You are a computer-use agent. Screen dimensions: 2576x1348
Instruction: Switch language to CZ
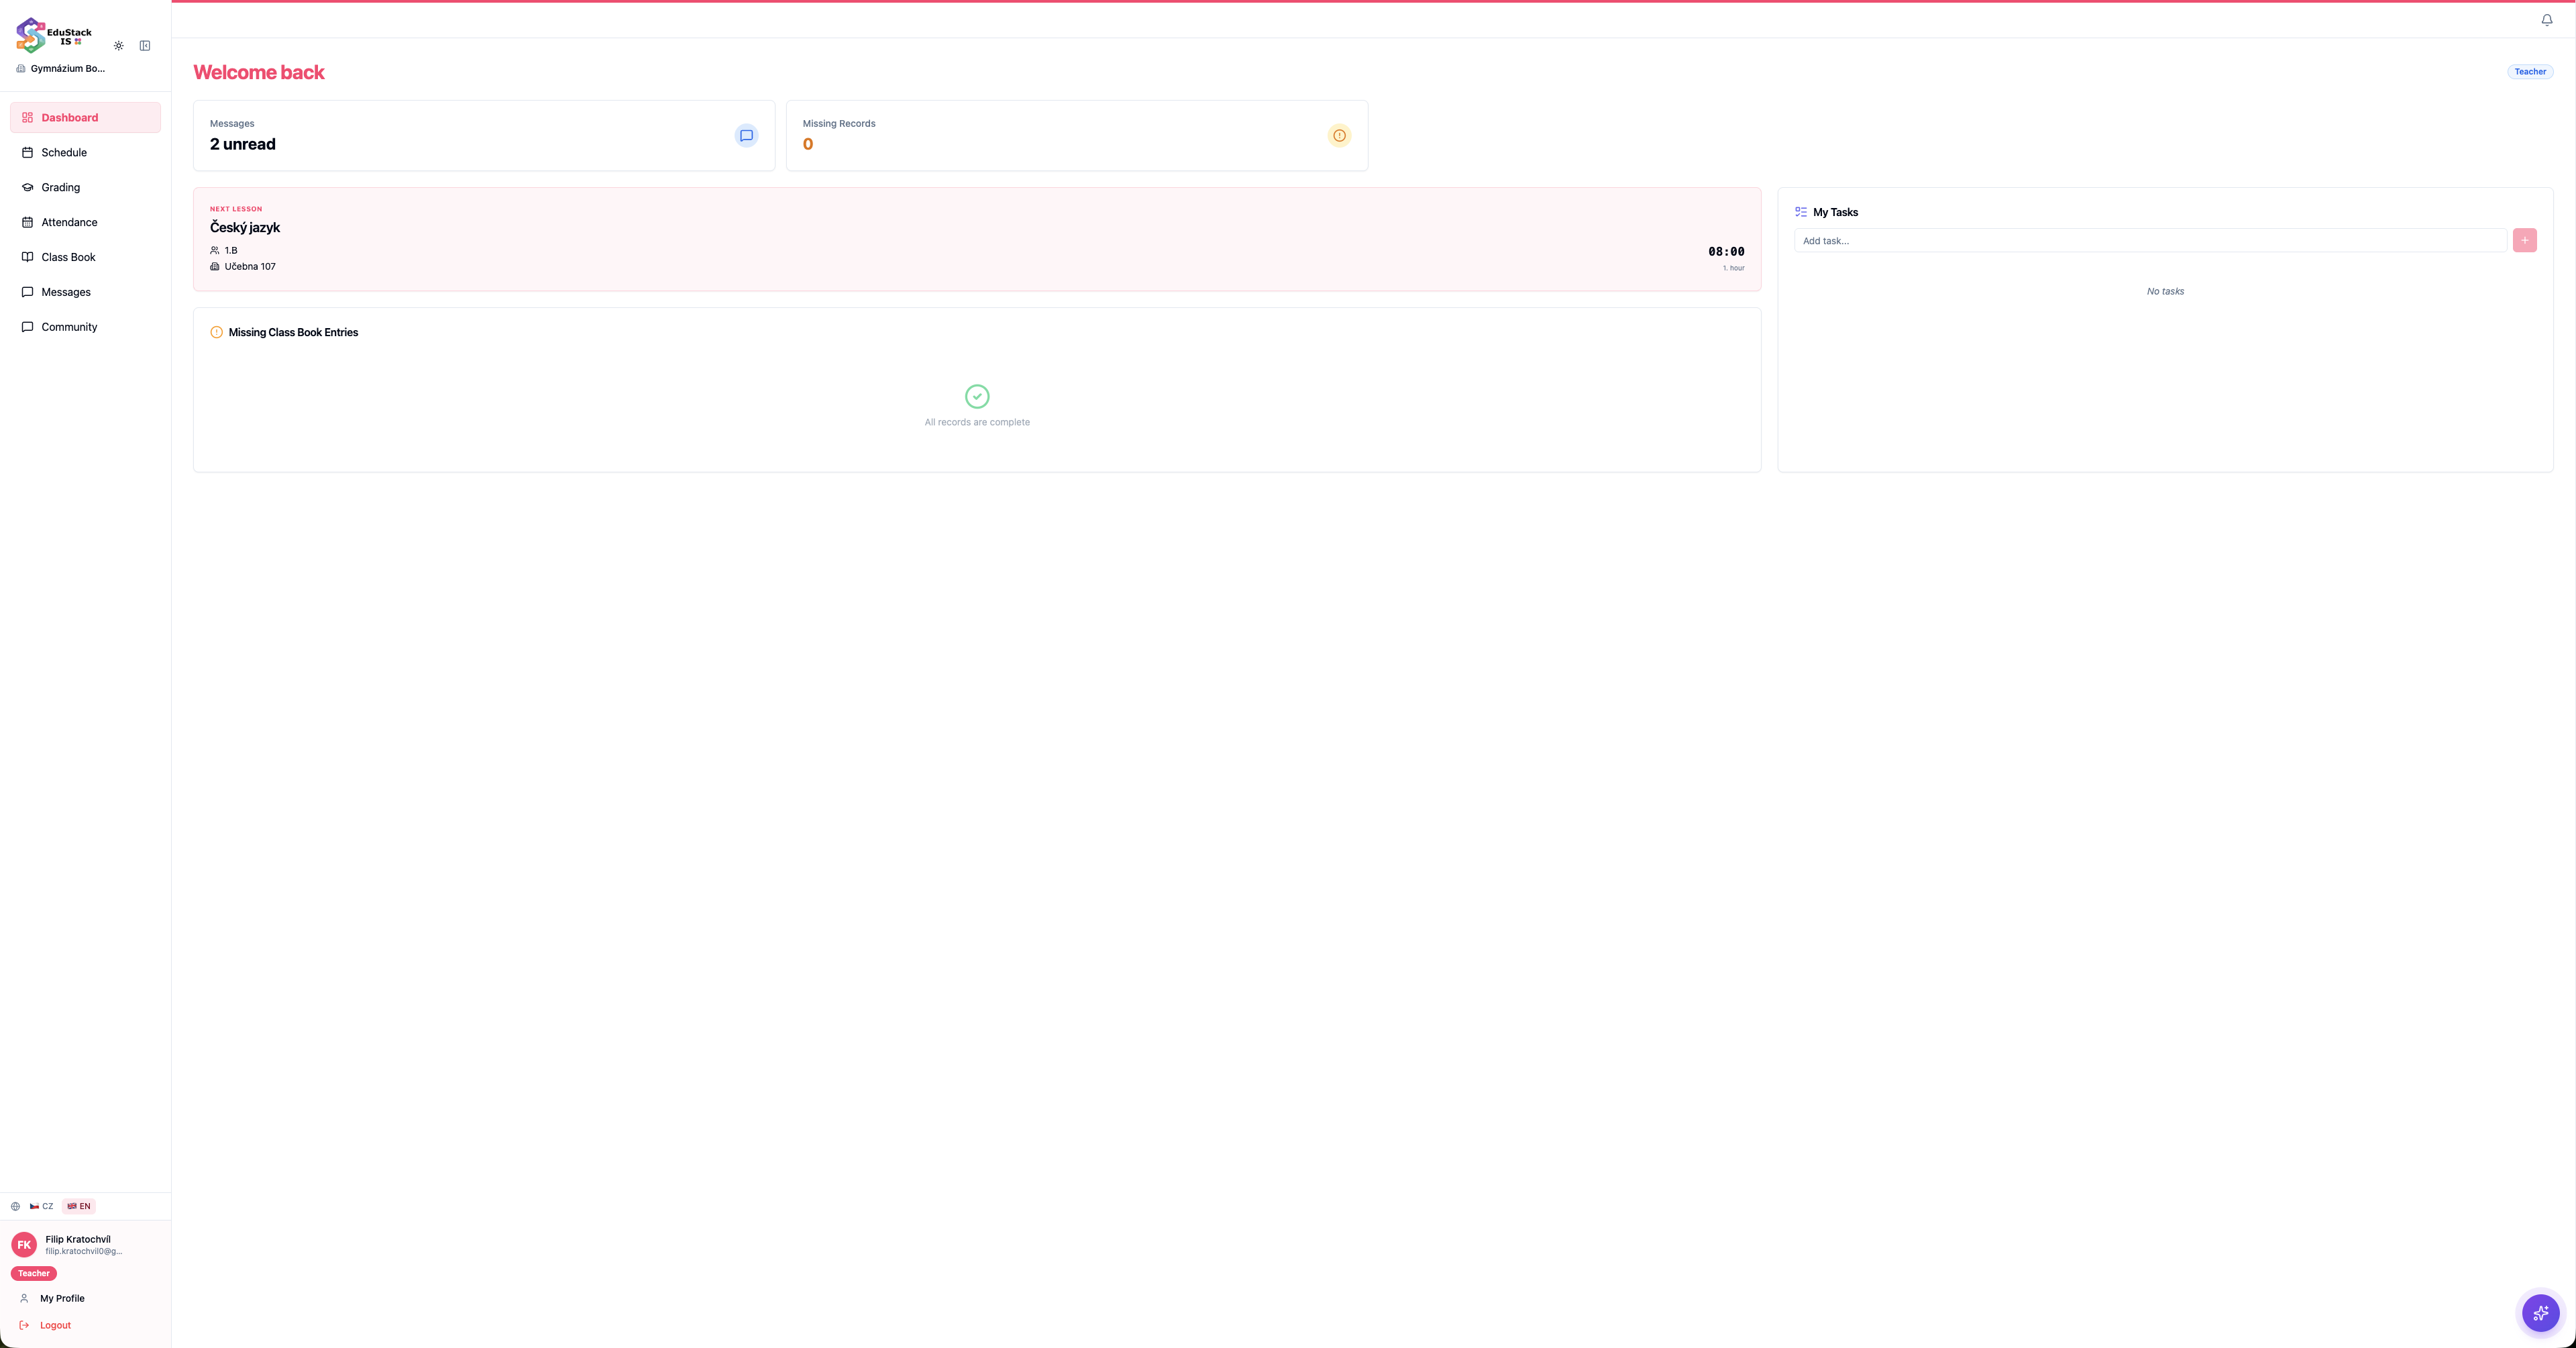[x=42, y=1207]
